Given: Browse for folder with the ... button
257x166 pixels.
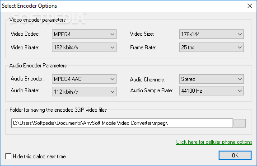Looking at the screenshot, I should (x=239, y=123).
